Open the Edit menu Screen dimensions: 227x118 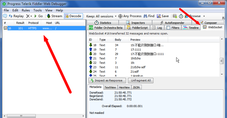click(x=15, y=10)
